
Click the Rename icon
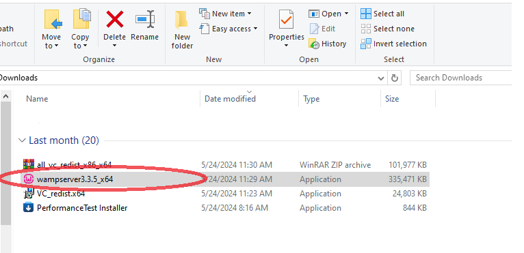145,19
